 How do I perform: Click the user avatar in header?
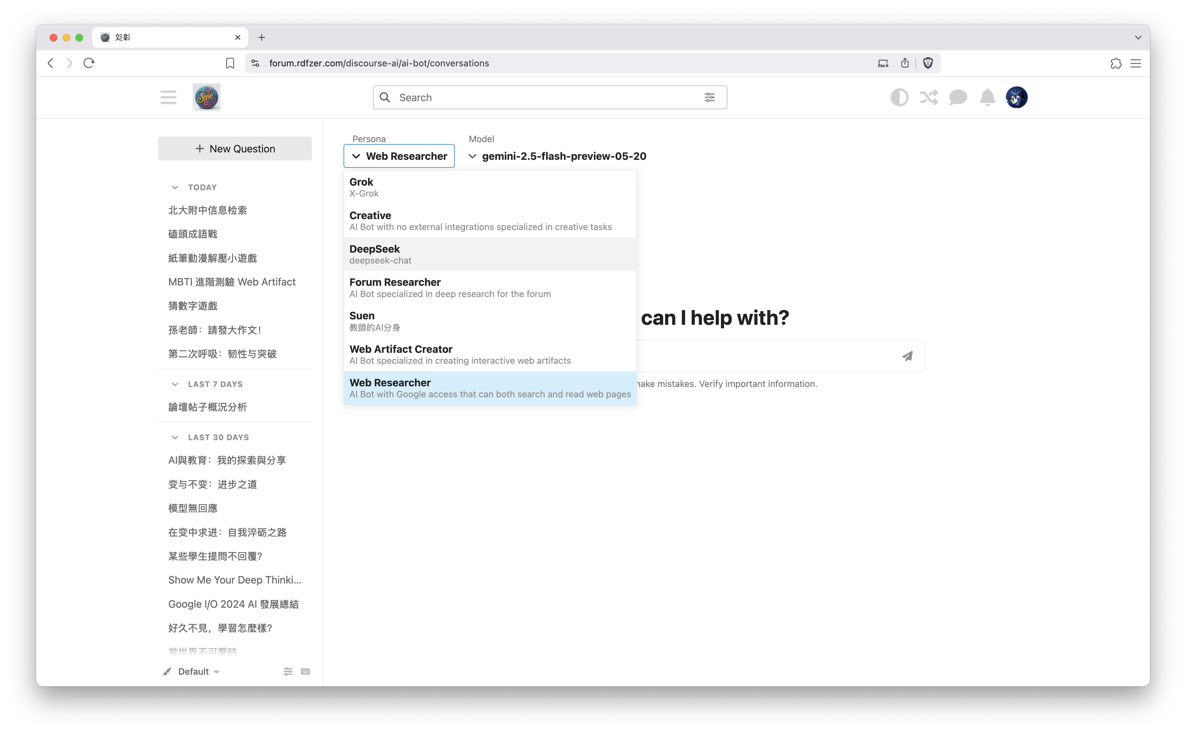pyautogui.click(x=1016, y=98)
